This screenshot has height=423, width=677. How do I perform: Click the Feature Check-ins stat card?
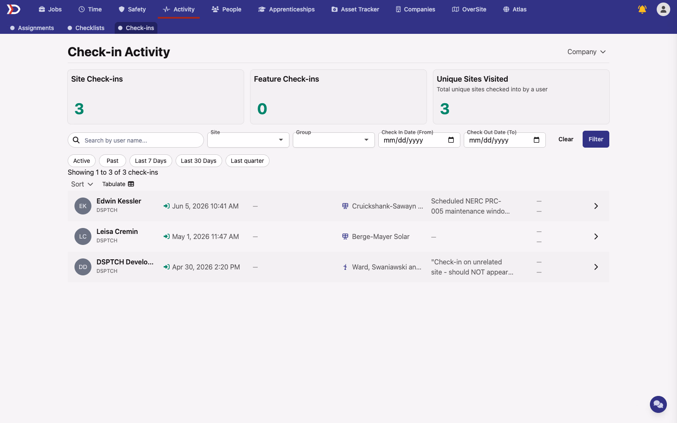(x=338, y=97)
